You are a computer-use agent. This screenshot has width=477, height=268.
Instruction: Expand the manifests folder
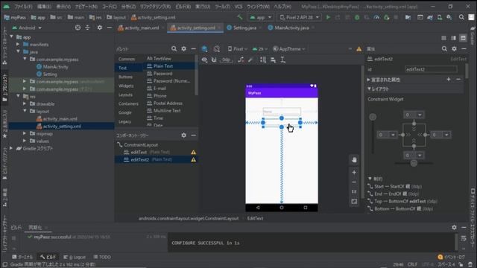(18, 45)
